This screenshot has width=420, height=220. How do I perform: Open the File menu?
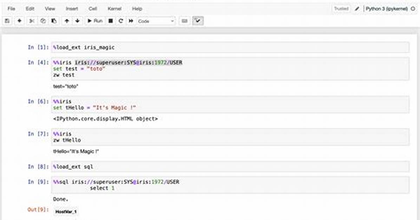pyautogui.click(x=11, y=8)
